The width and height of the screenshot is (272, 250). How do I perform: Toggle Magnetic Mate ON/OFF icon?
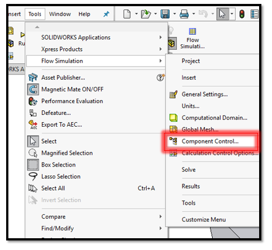point(33,89)
